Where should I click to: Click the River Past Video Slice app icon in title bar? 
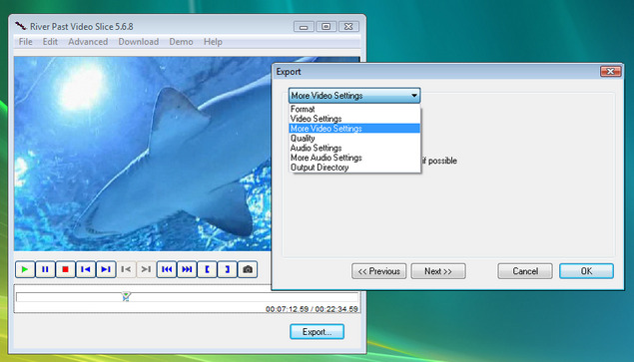[21, 26]
